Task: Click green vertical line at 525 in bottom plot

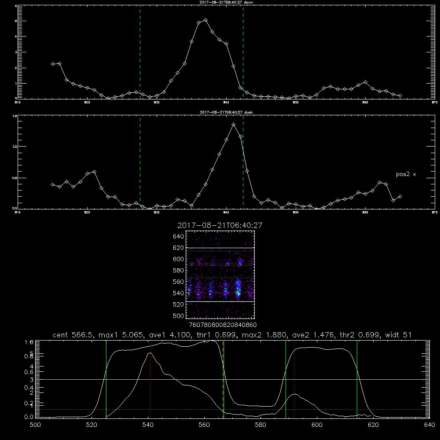Action: pyautogui.click(x=106, y=379)
